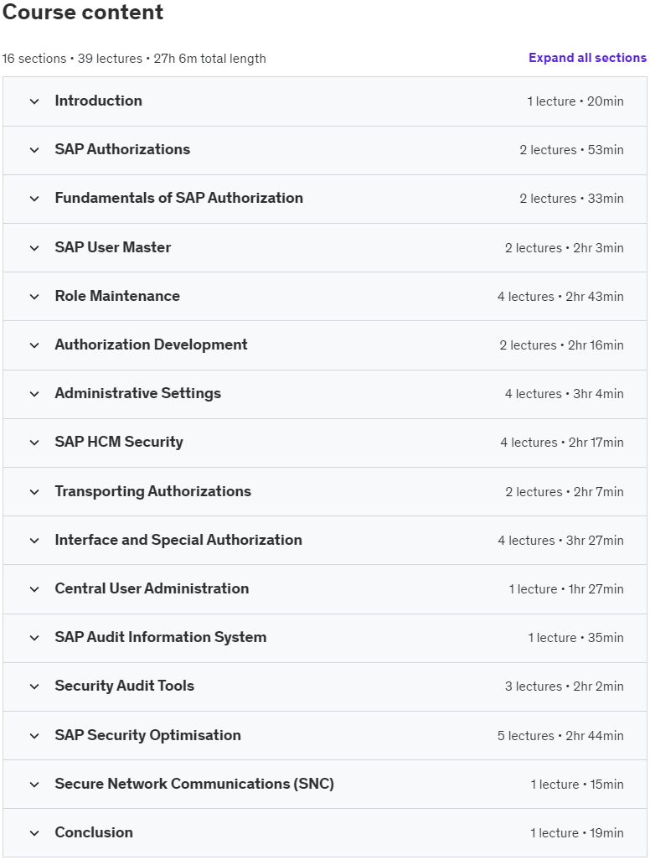Click '4 lectures • 2hr 17min' text
This screenshot has height=860, width=650.
562,443
